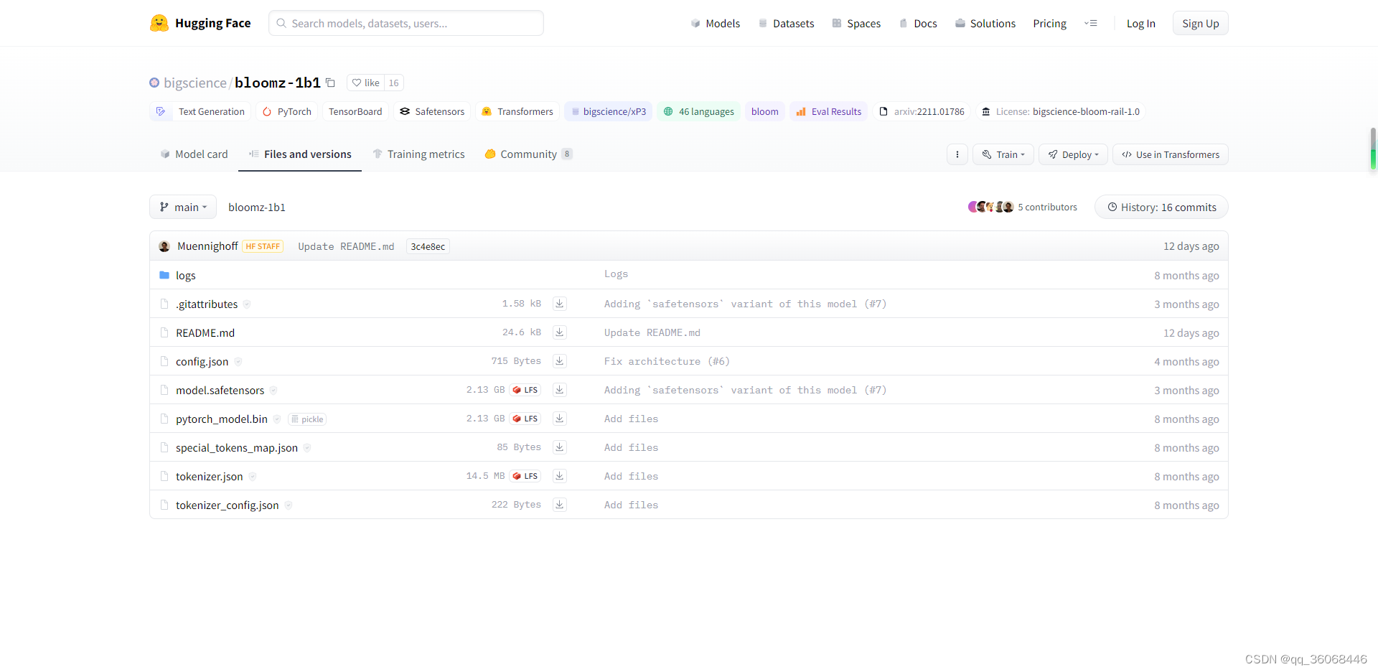Viewport: 1378px width, 672px height.
Task: Click the safe-scan icon next to special_tokens_map.json
Action: pyautogui.click(x=307, y=448)
